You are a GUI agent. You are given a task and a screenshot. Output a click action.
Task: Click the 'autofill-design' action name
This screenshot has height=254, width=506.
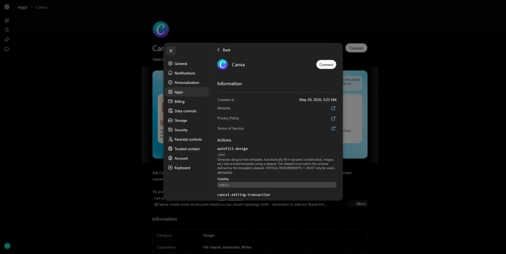point(232,149)
